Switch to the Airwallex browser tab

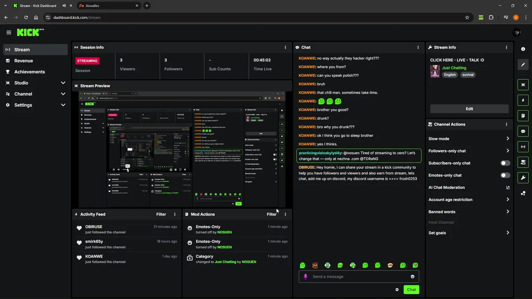click(109, 6)
